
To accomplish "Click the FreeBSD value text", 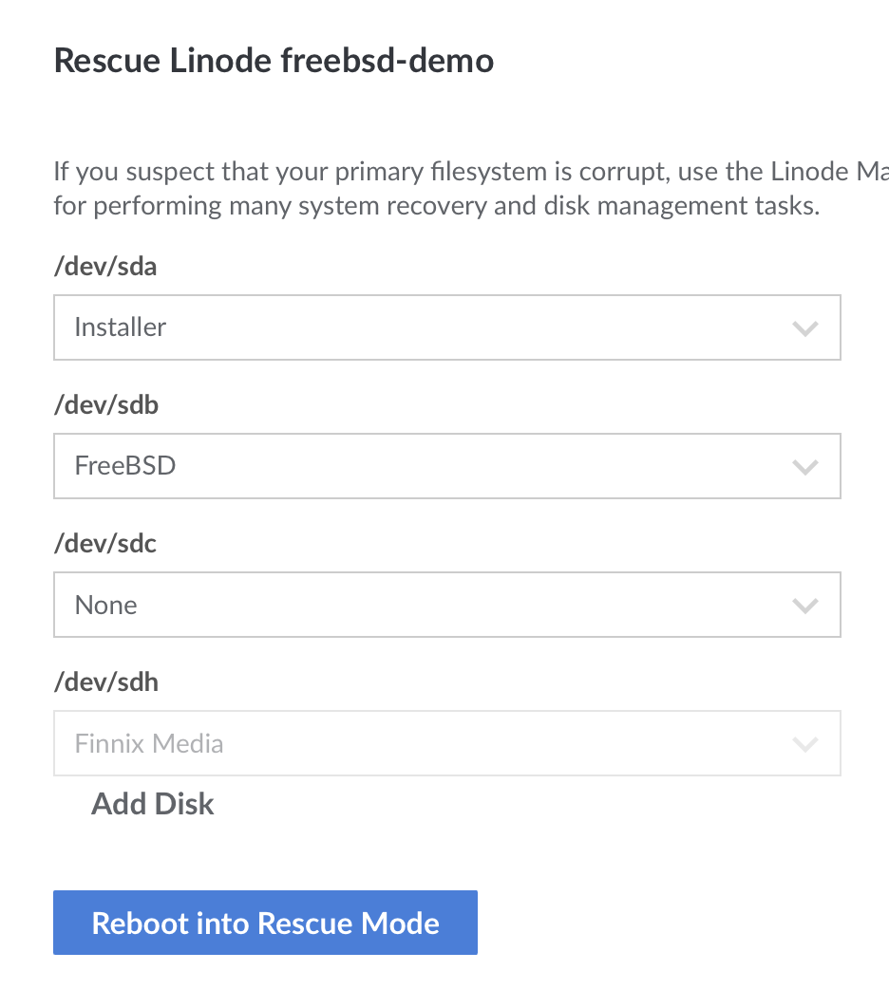I will coord(125,466).
